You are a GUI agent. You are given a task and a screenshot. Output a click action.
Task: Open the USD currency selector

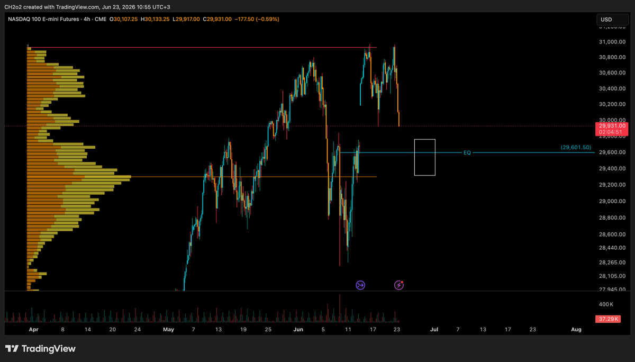coord(613,20)
